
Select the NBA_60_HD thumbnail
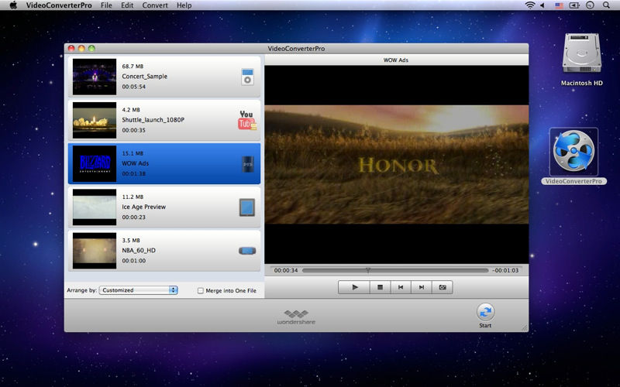(x=95, y=251)
